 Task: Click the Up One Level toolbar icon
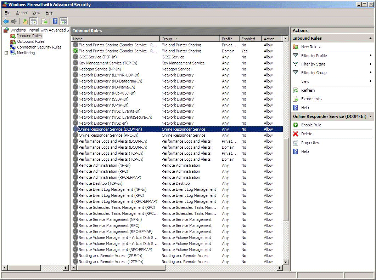coord(25,22)
